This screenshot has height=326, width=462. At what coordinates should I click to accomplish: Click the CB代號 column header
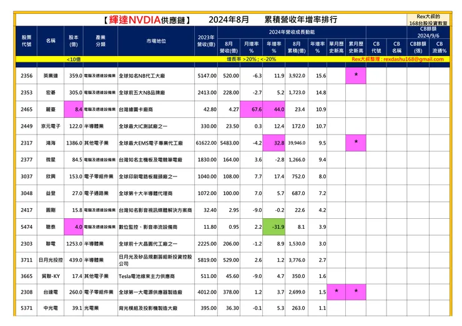(376, 47)
